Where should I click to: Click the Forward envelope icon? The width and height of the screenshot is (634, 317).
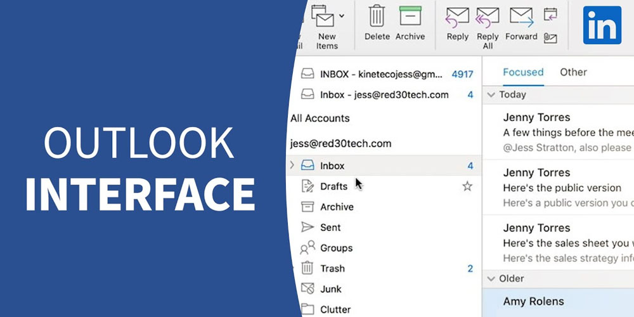pos(521,17)
